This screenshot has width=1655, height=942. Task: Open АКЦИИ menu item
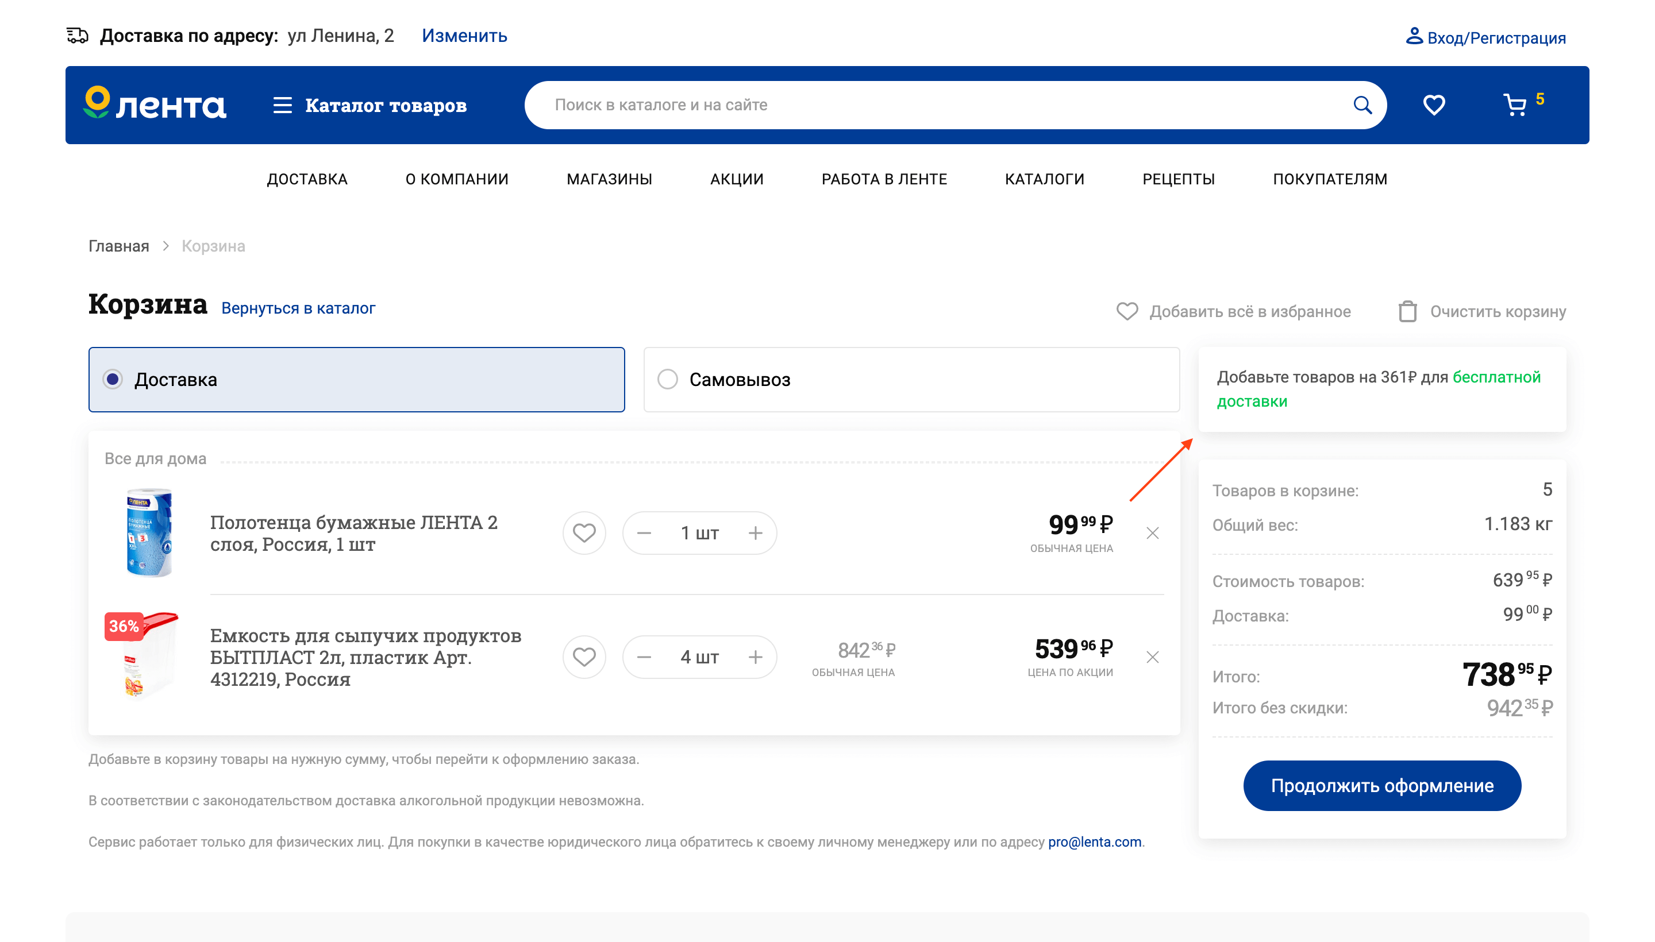click(x=737, y=179)
